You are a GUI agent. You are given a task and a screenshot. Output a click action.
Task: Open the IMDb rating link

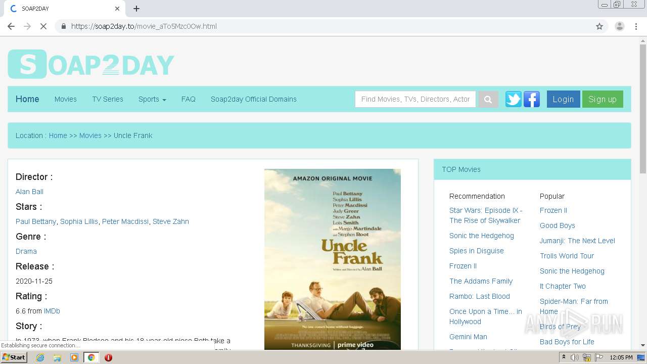(x=52, y=311)
